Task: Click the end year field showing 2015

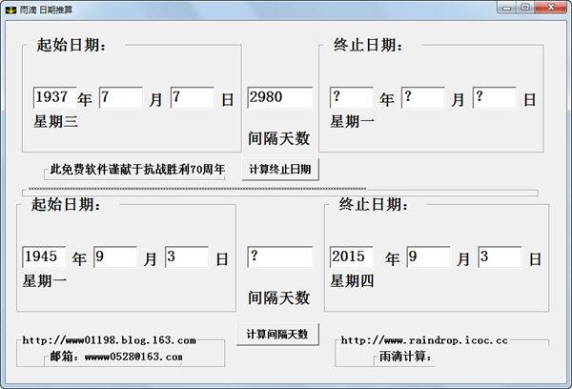Action: pos(351,256)
